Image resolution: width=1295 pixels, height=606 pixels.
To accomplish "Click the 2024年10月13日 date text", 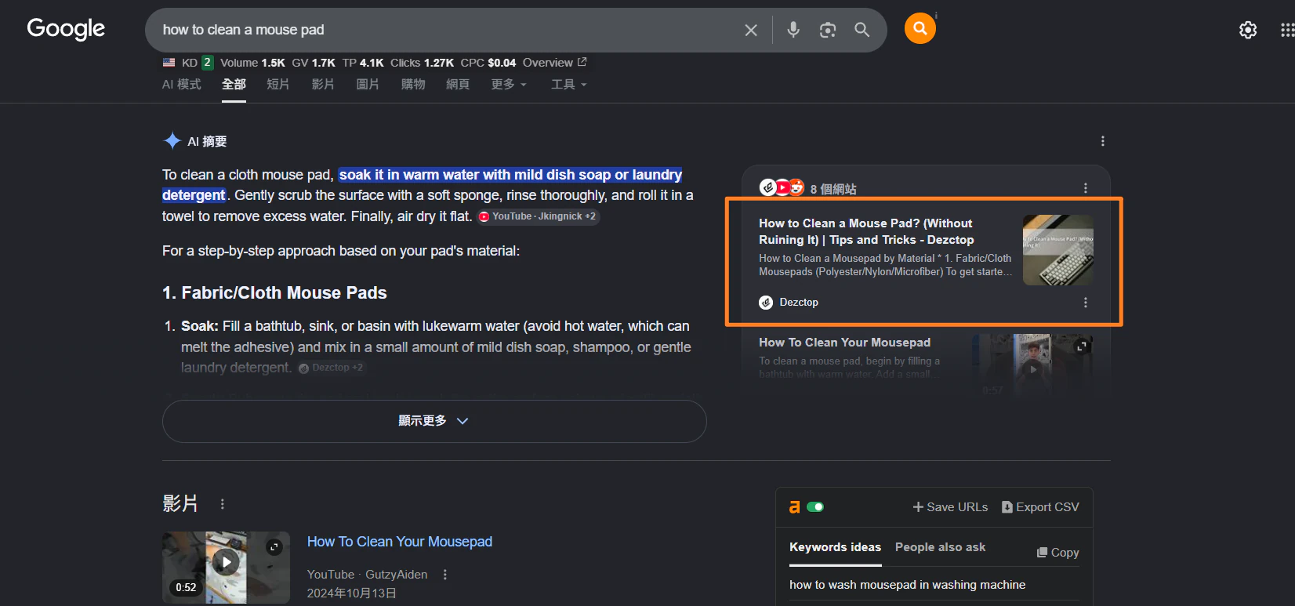I will point(352,593).
